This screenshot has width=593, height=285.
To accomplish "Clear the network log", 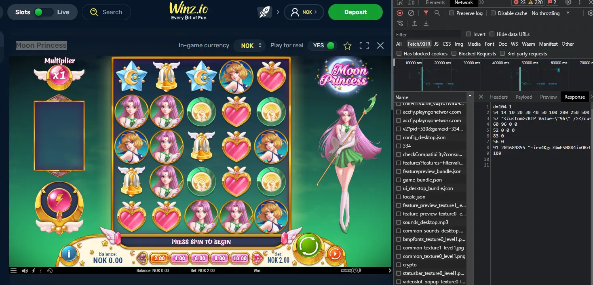I will [x=411, y=13].
